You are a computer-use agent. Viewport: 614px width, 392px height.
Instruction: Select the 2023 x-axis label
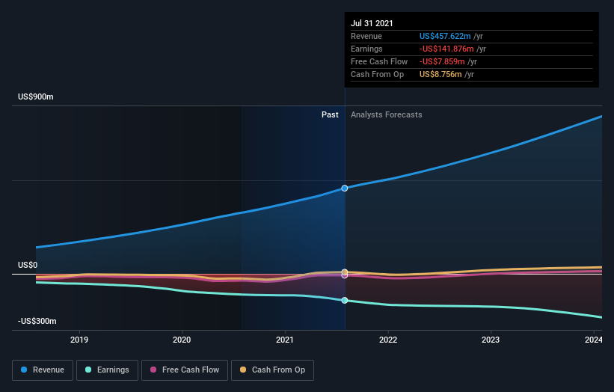[491, 340]
